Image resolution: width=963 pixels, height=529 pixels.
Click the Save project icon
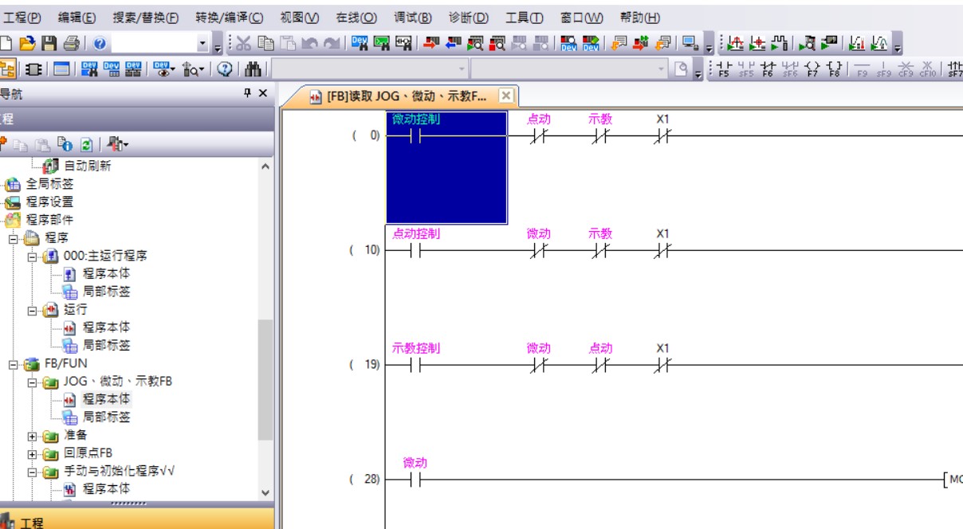[x=49, y=44]
